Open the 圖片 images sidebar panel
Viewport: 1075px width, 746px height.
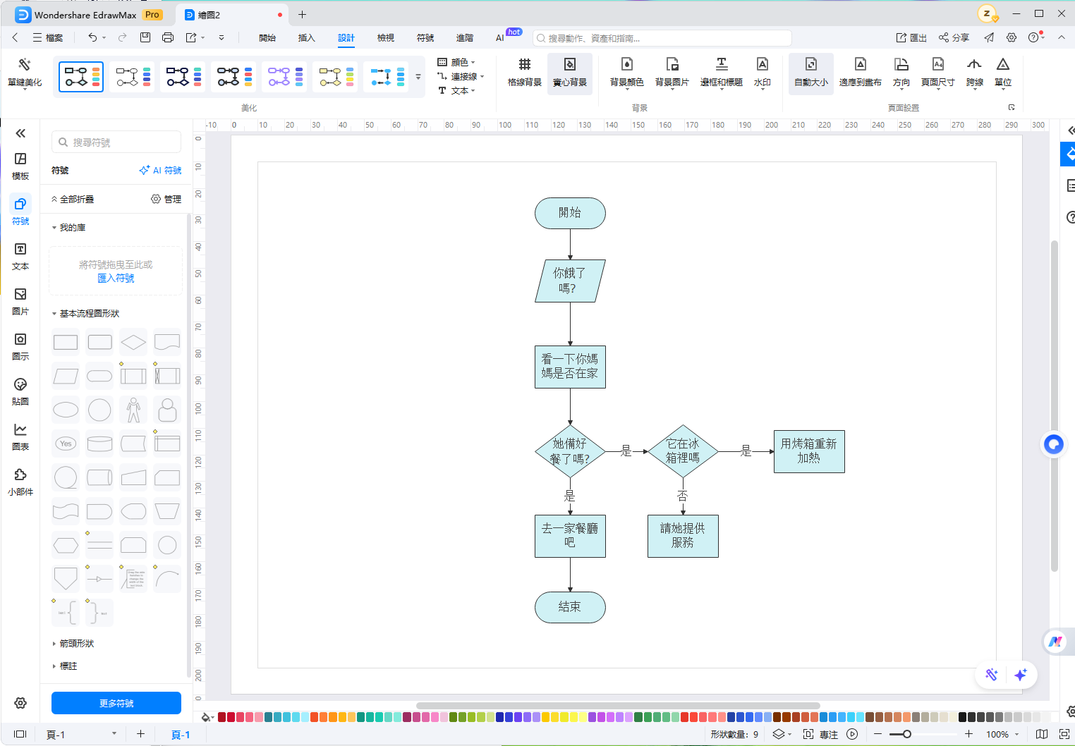point(20,302)
